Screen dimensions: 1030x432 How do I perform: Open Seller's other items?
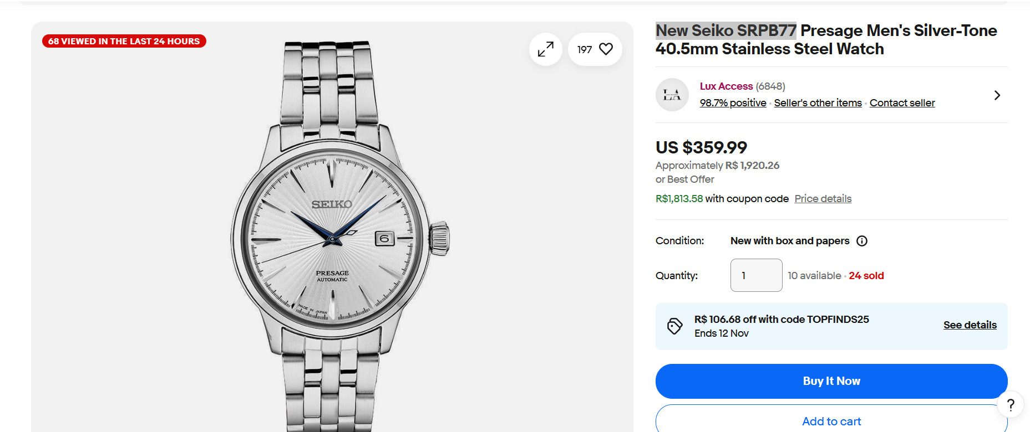[818, 103]
